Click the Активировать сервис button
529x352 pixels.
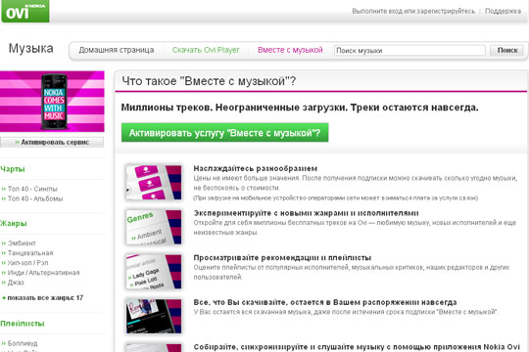52,142
